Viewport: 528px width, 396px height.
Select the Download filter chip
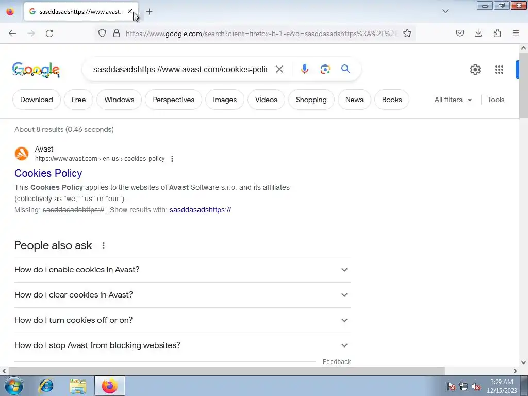(37, 100)
